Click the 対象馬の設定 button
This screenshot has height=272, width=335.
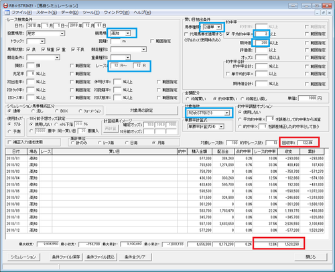pos(141,111)
